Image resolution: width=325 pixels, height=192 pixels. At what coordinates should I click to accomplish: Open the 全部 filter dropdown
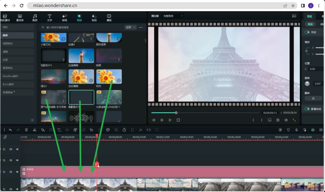131,27
